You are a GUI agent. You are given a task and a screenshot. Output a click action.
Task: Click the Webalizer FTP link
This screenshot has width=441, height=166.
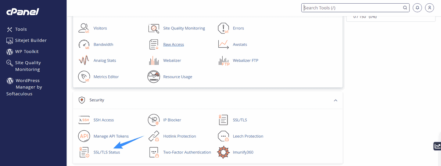(245, 61)
